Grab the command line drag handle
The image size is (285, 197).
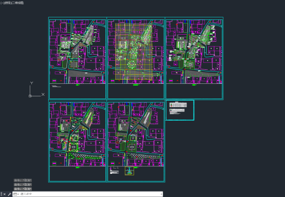pyautogui.click(x=1, y=194)
